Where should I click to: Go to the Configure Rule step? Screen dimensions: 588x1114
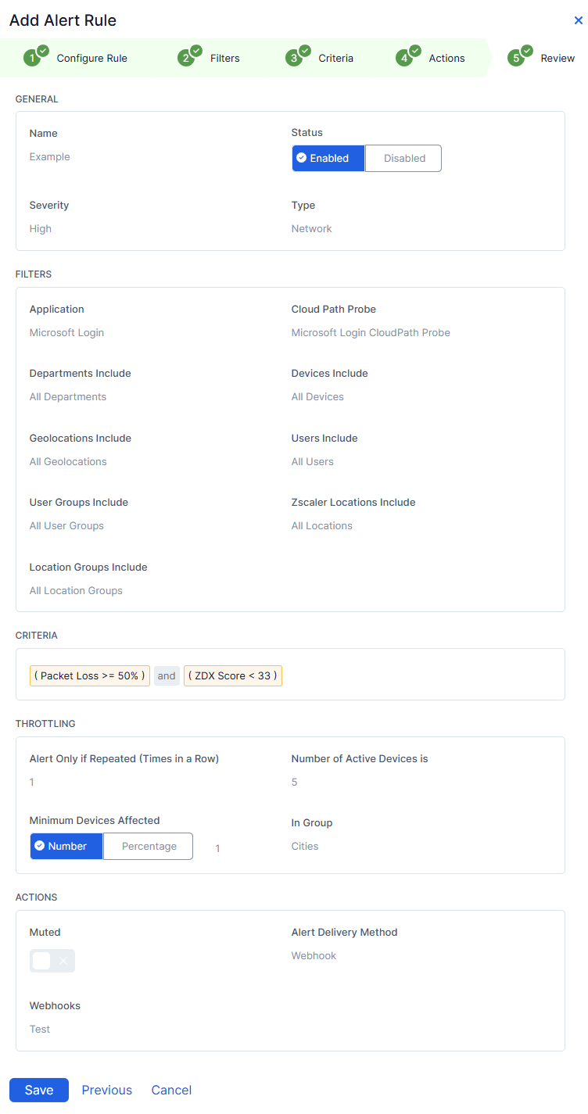91,59
